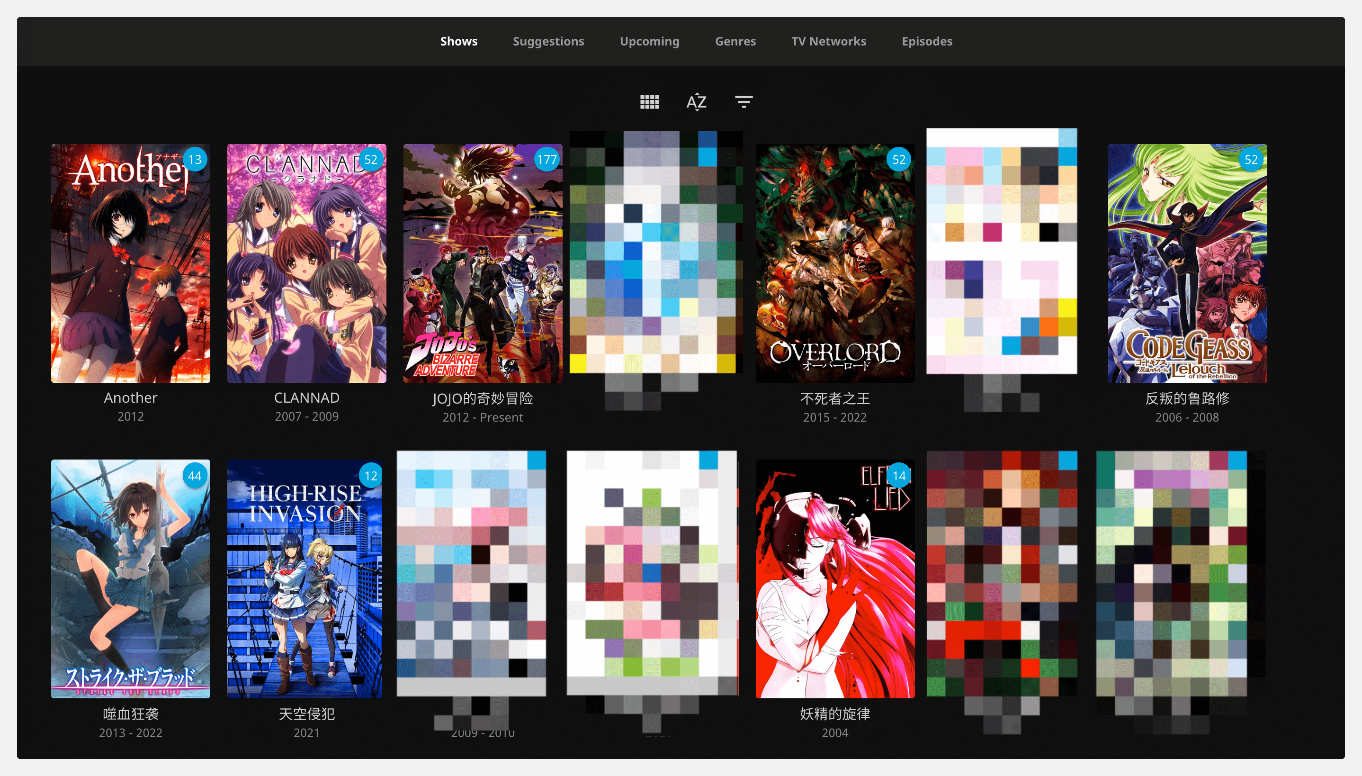
Task: Click the 2013 - 2022 year text
Action: pyautogui.click(x=131, y=733)
